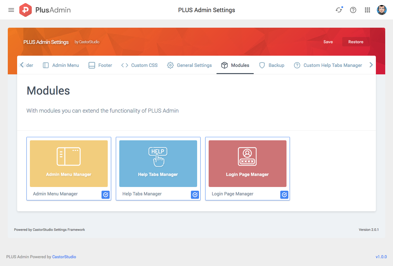Viewport: 393px width, 266px height.
Task: Click the PlusAdmin logo
Action: pyautogui.click(x=45, y=10)
